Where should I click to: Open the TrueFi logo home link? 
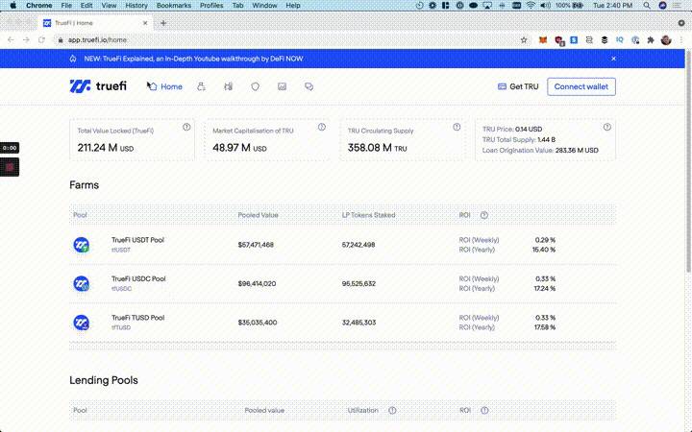pos(98,86)
